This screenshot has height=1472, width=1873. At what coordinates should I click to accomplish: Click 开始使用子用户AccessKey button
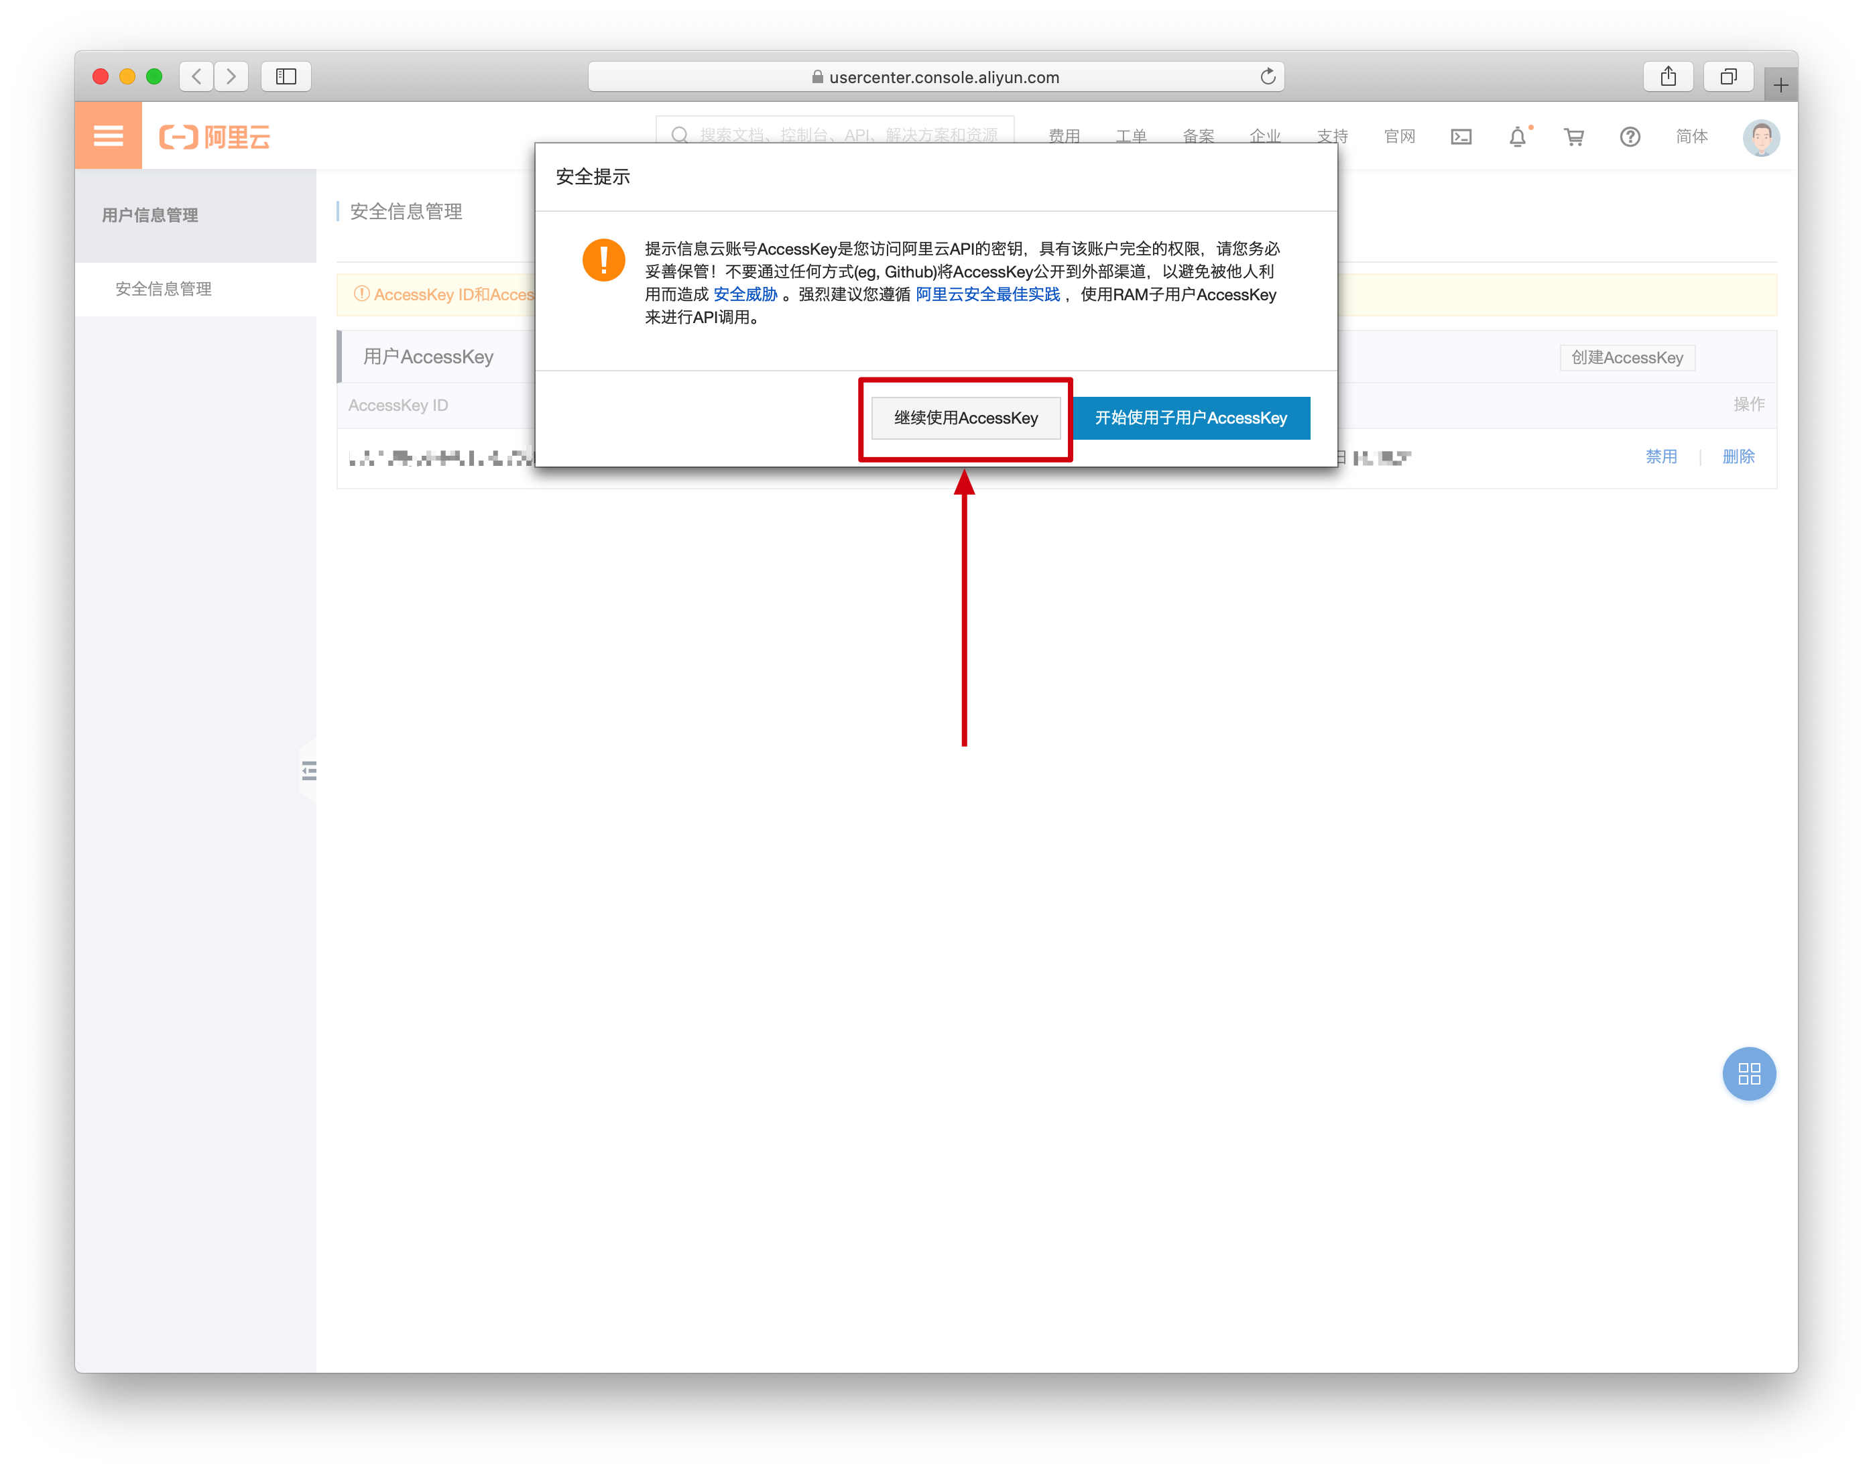1191,418
